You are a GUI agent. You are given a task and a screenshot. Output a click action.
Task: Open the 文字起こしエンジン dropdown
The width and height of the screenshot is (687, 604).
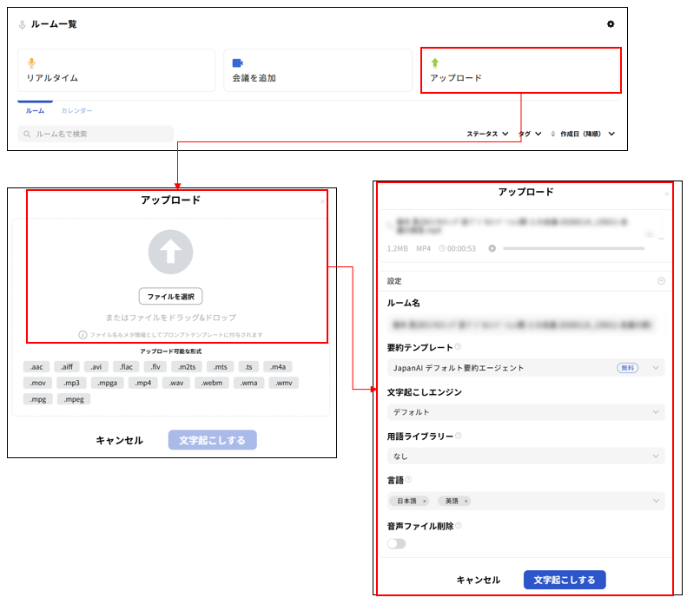(x=525, y=412)
